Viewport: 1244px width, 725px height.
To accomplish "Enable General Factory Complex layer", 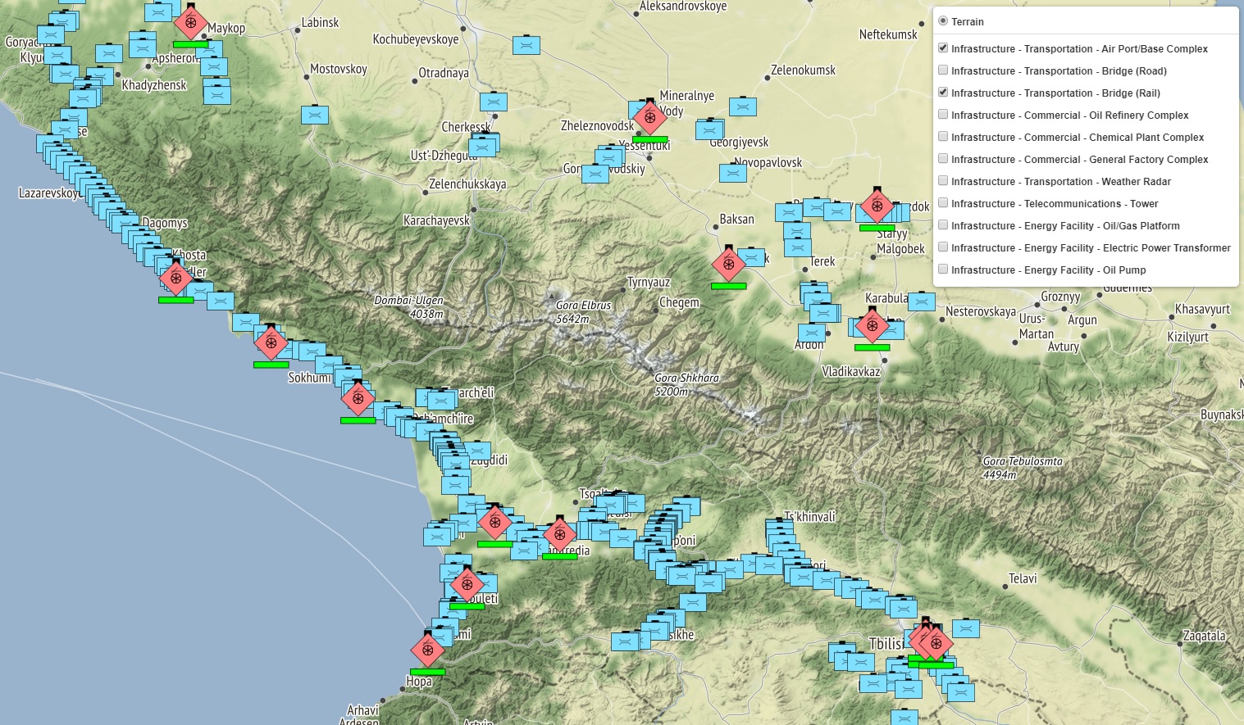I will 943,159.
